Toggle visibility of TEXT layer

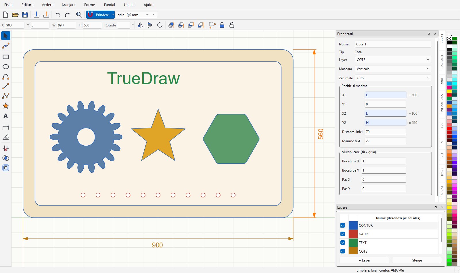(343, 243)
